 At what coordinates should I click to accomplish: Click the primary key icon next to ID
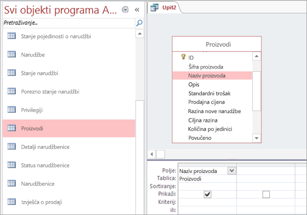[x=183, y=57]
